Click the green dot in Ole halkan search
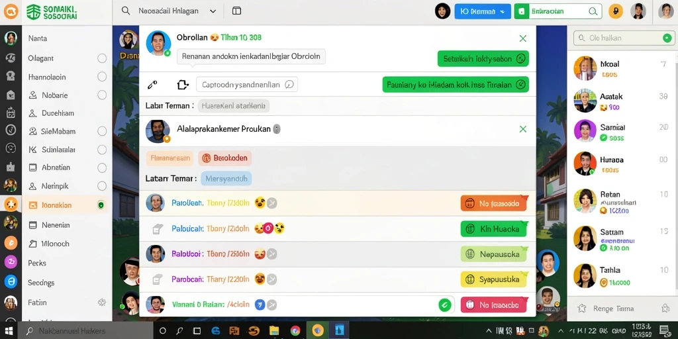Image resolution: width=678 pixels, height=339 pixels. (x=667, y=38)
